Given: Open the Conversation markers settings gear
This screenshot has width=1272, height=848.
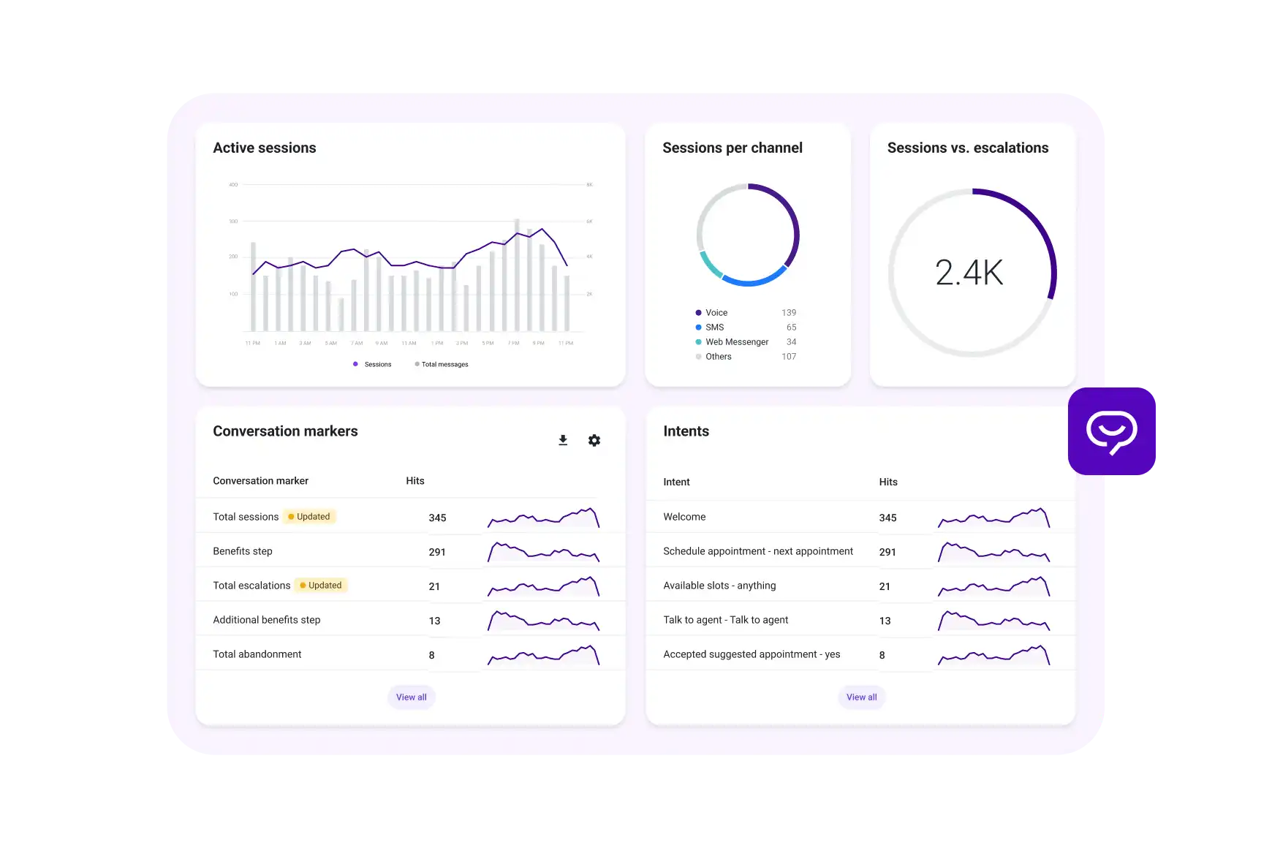Looking at the screenshot, I should click(x=594, y=440).
